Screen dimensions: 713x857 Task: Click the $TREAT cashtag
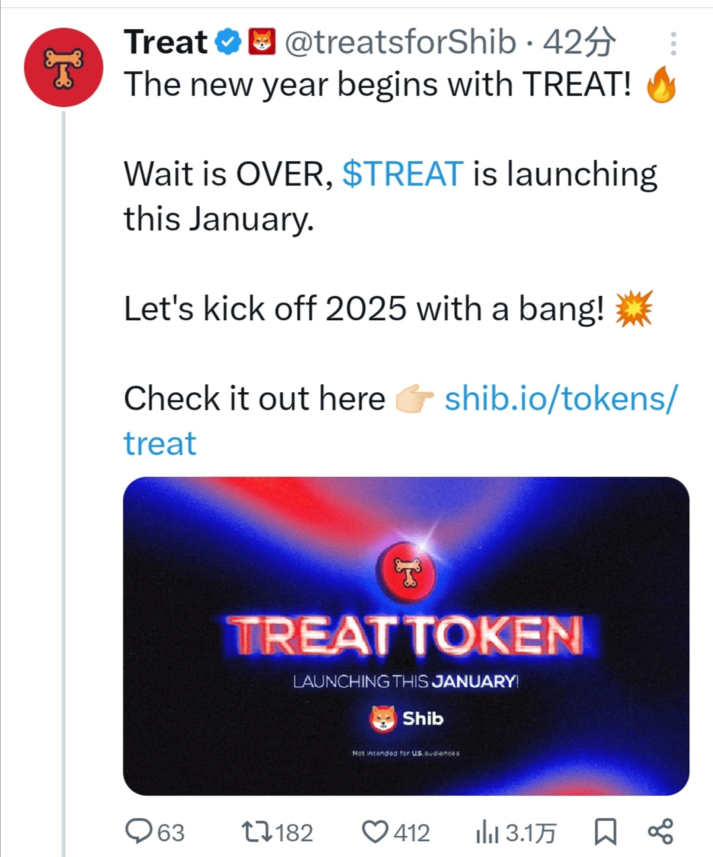(403, 174)
